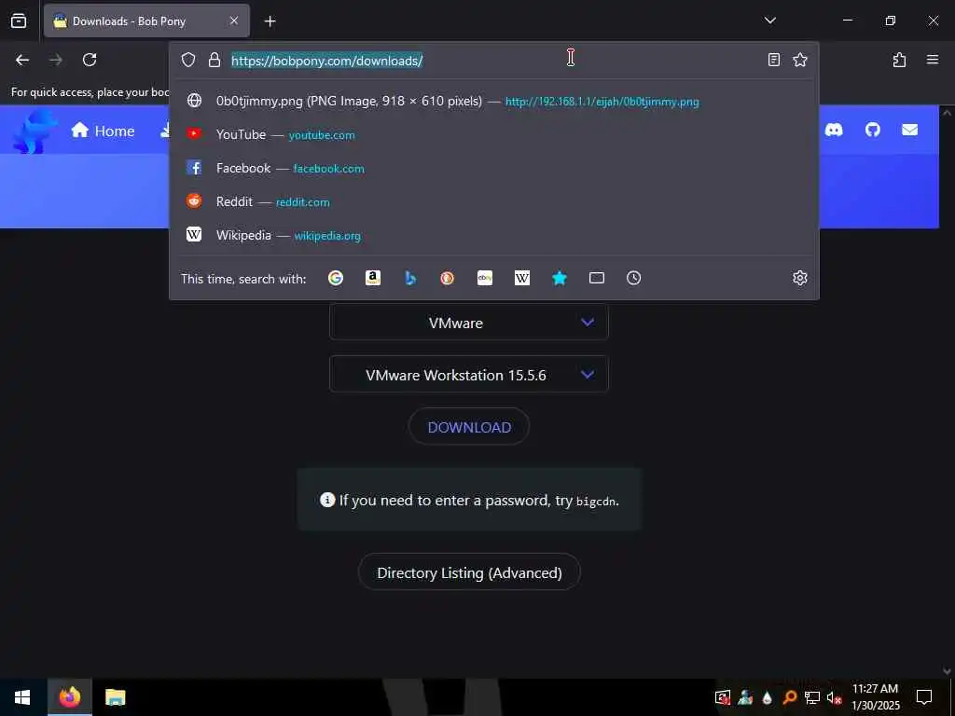
Task: Reload the current page
Action: [90, 60]
